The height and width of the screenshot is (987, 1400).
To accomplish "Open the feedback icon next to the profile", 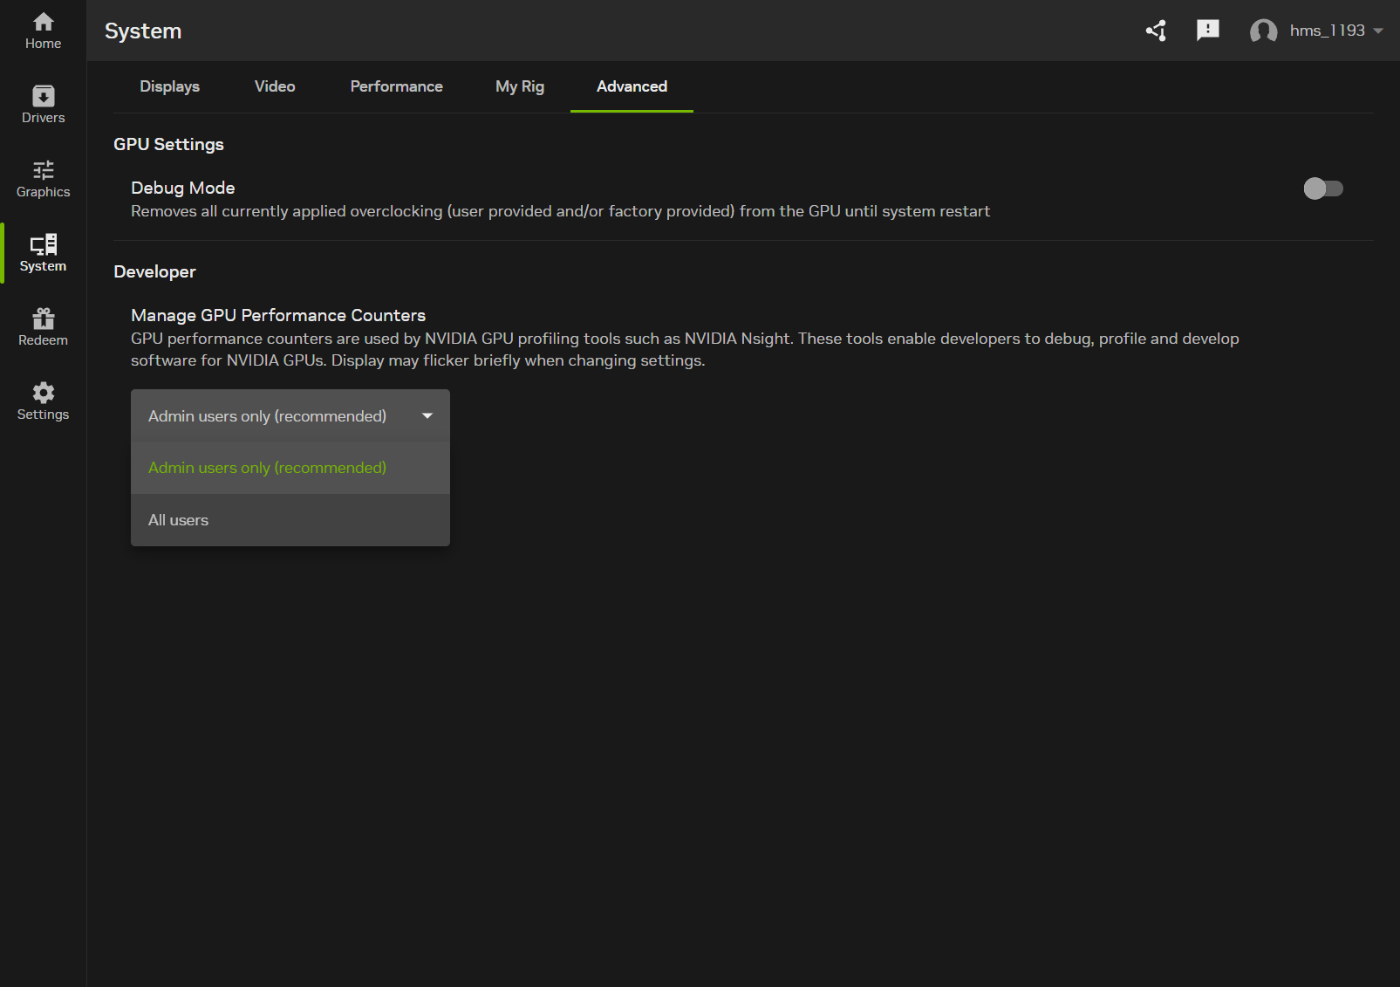I will [x=1207, y=30].
